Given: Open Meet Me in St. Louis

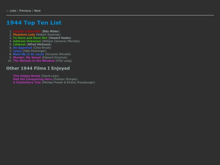Looking at the screenshot, I should pos(29,54).
